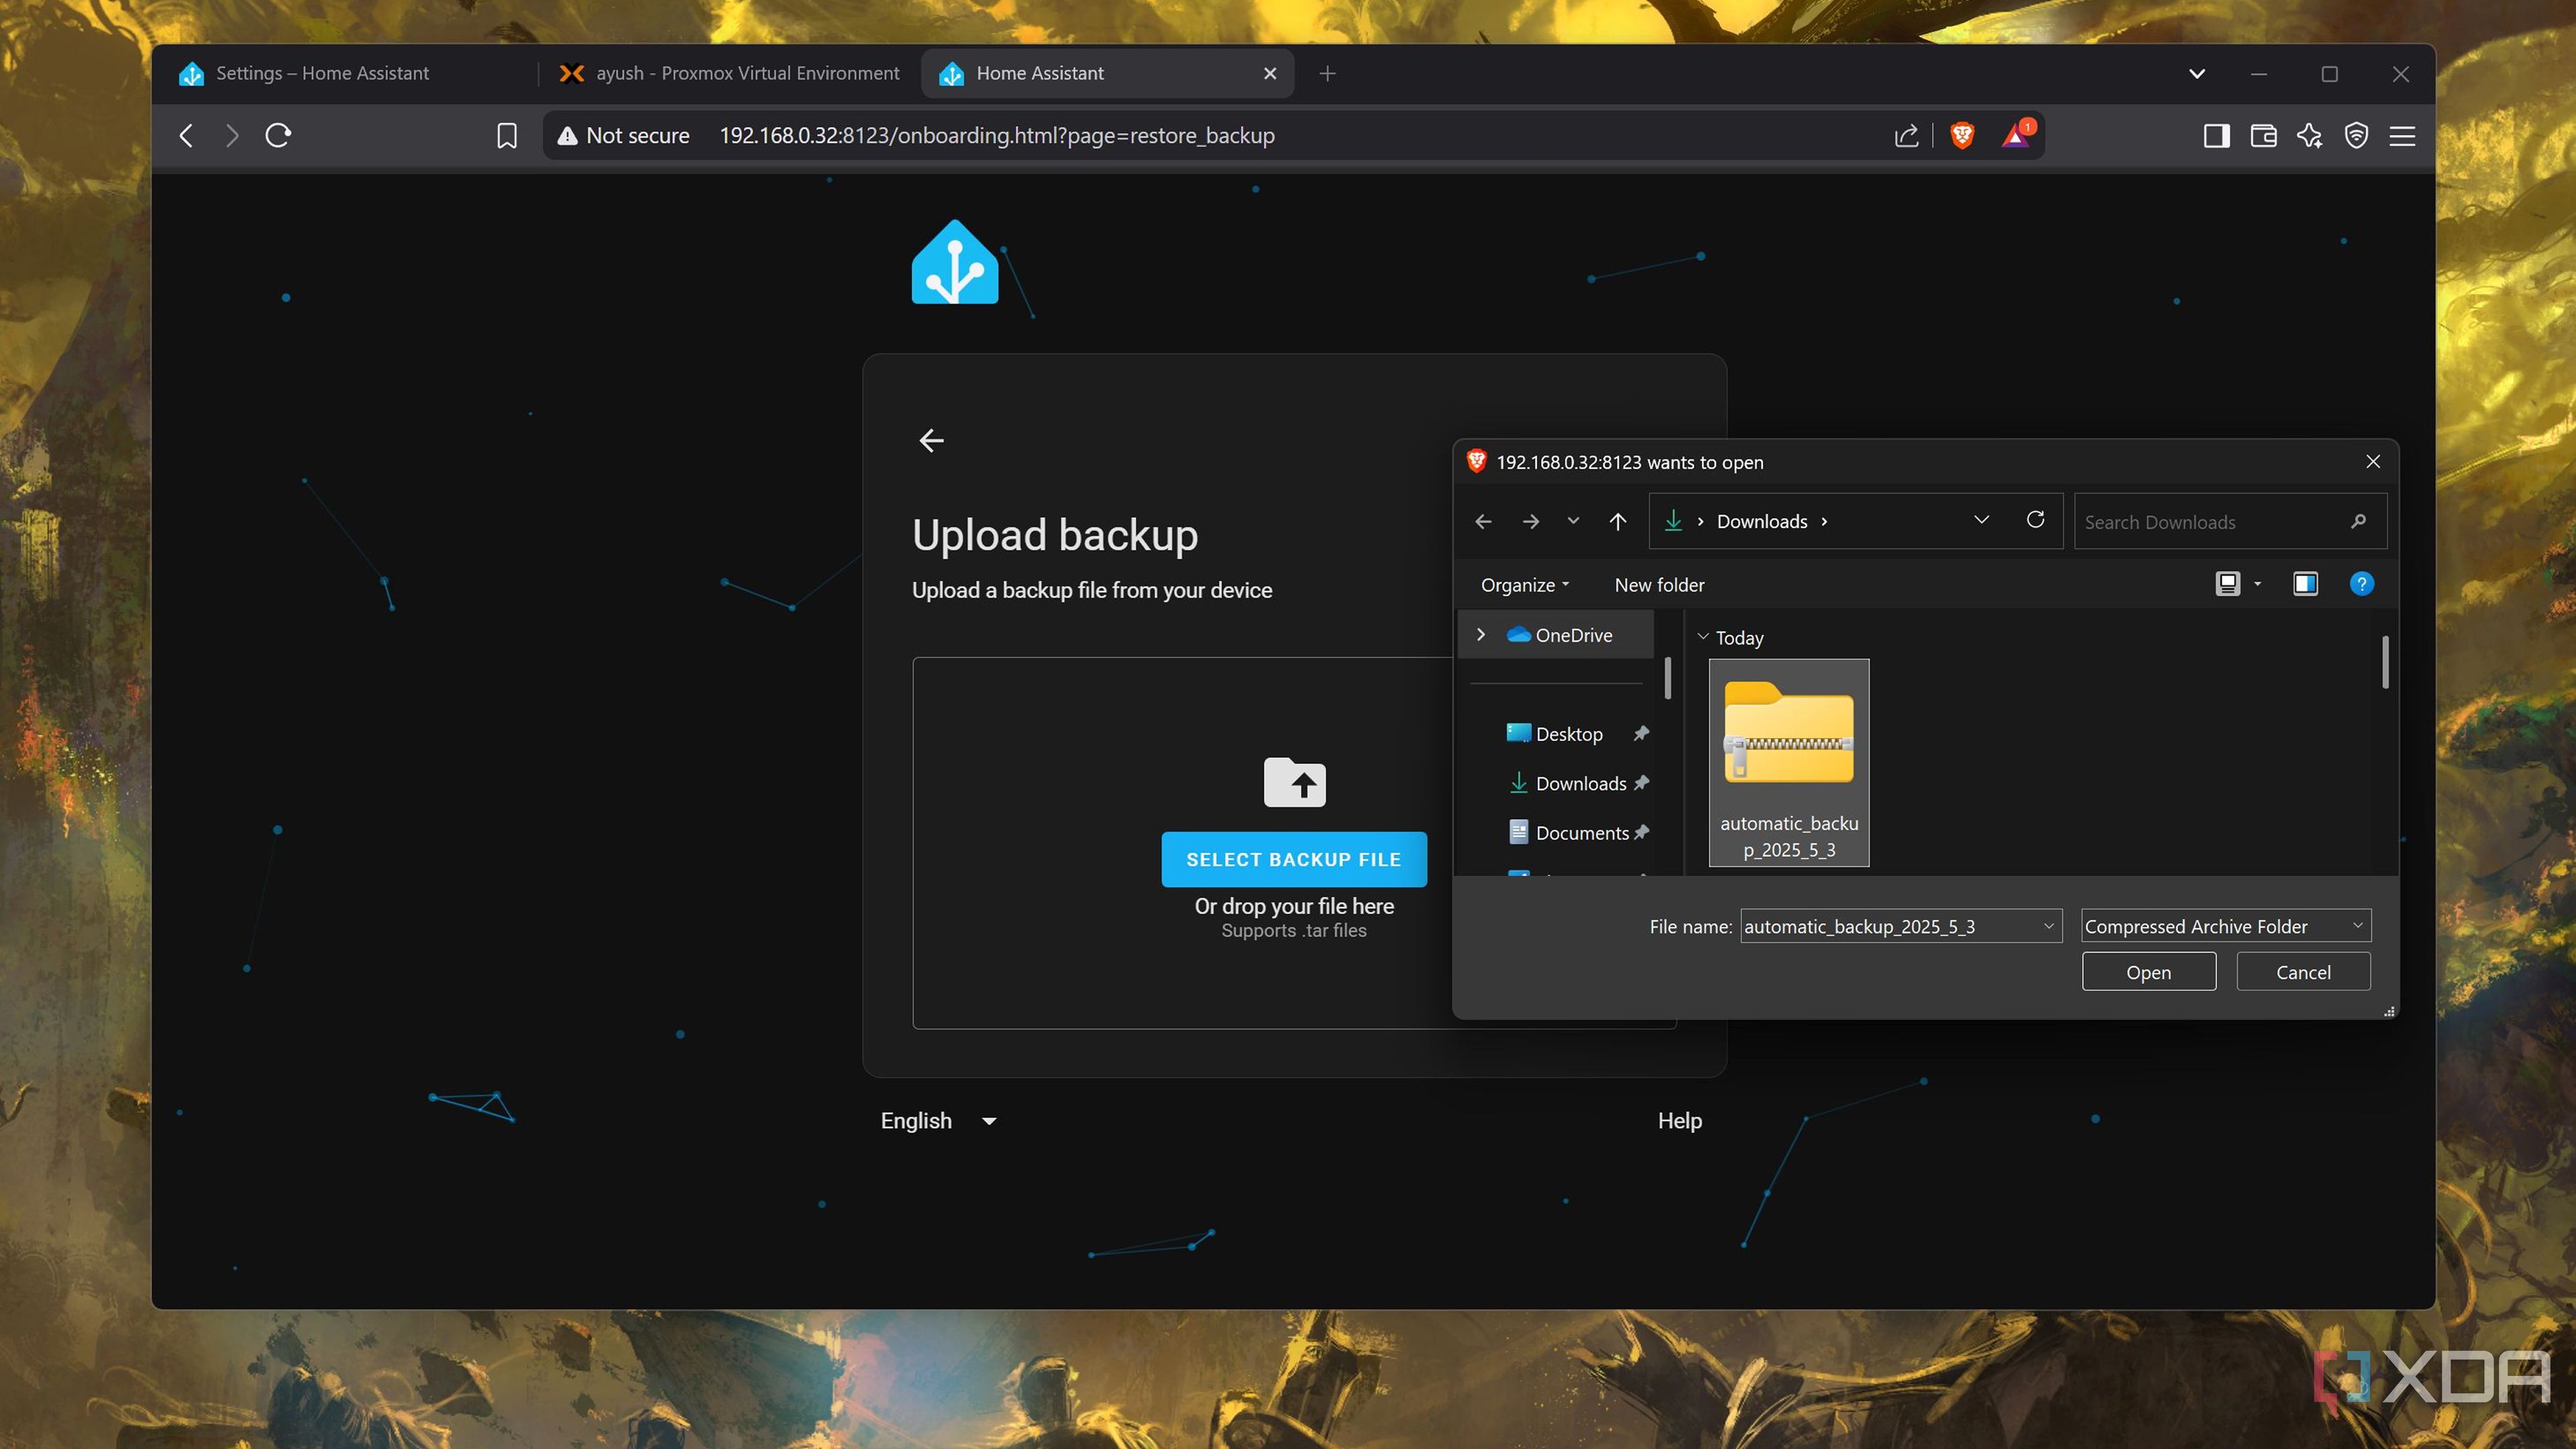Open Brave Wallet icon

click(x=2263, y=135)
